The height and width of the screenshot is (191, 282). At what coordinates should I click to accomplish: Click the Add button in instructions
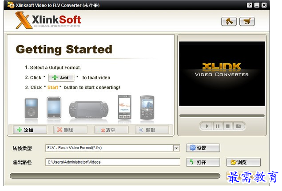[61, 78]
